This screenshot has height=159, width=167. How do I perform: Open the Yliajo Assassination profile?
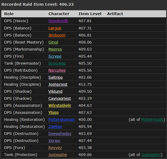(x=53, y=112)
